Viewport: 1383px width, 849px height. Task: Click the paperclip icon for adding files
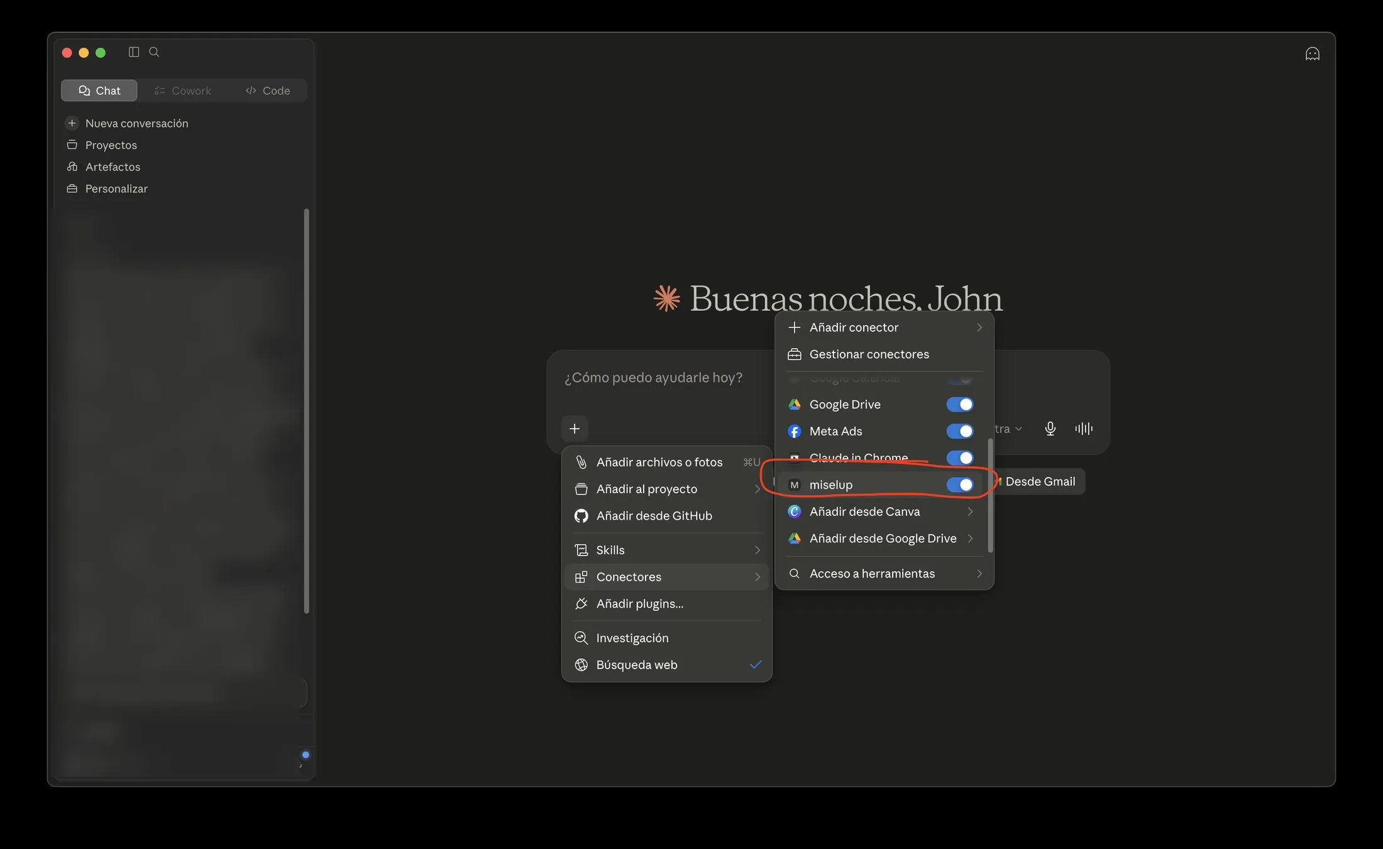581,462
